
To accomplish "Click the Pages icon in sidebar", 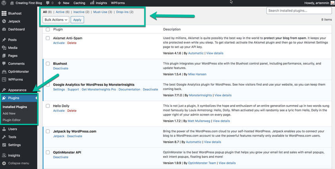I will pyautogui.click(x=4, y=56).
